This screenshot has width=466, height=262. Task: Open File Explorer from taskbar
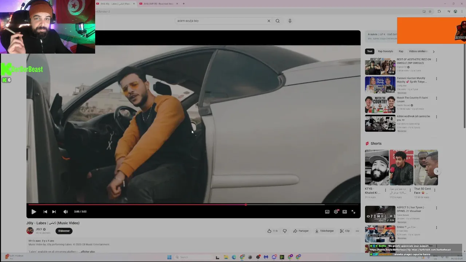click(x=226, y=257)
